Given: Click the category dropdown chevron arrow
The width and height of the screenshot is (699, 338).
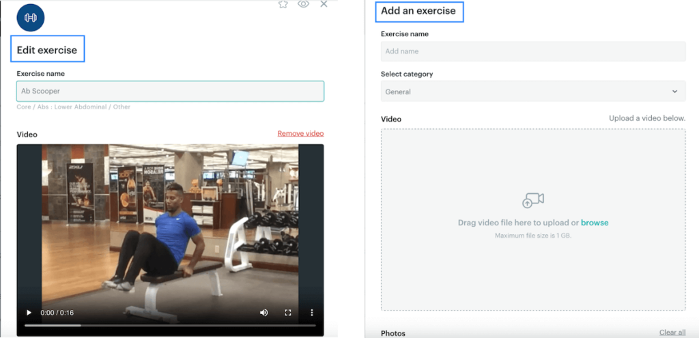Looking at the screenshot, I should [674, 91].
